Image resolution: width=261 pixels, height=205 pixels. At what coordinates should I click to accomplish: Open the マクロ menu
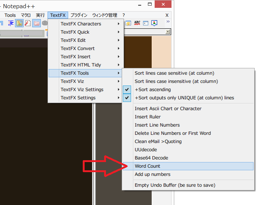(25, 15)
